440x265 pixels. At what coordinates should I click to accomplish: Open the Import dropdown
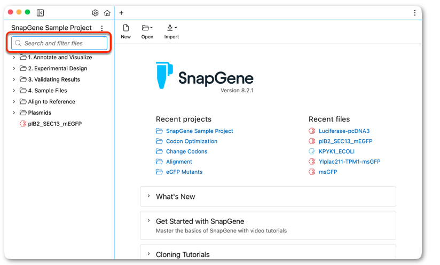coord(171,31)
